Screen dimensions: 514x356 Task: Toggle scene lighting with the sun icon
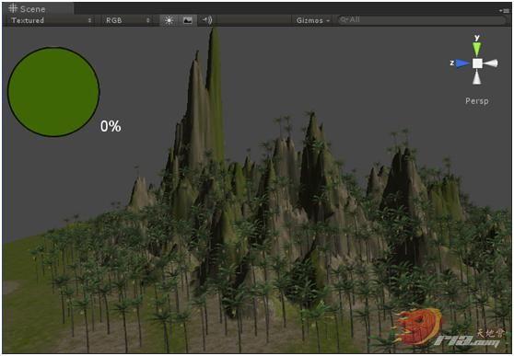tap(169, 20)
